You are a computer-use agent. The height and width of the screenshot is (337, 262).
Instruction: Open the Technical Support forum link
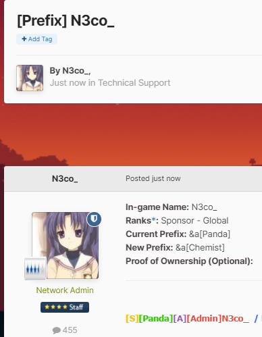click(134, 83)
